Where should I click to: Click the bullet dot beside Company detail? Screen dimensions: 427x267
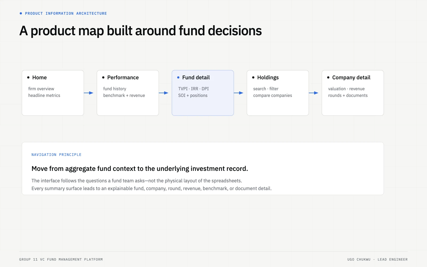coord(328,77)
